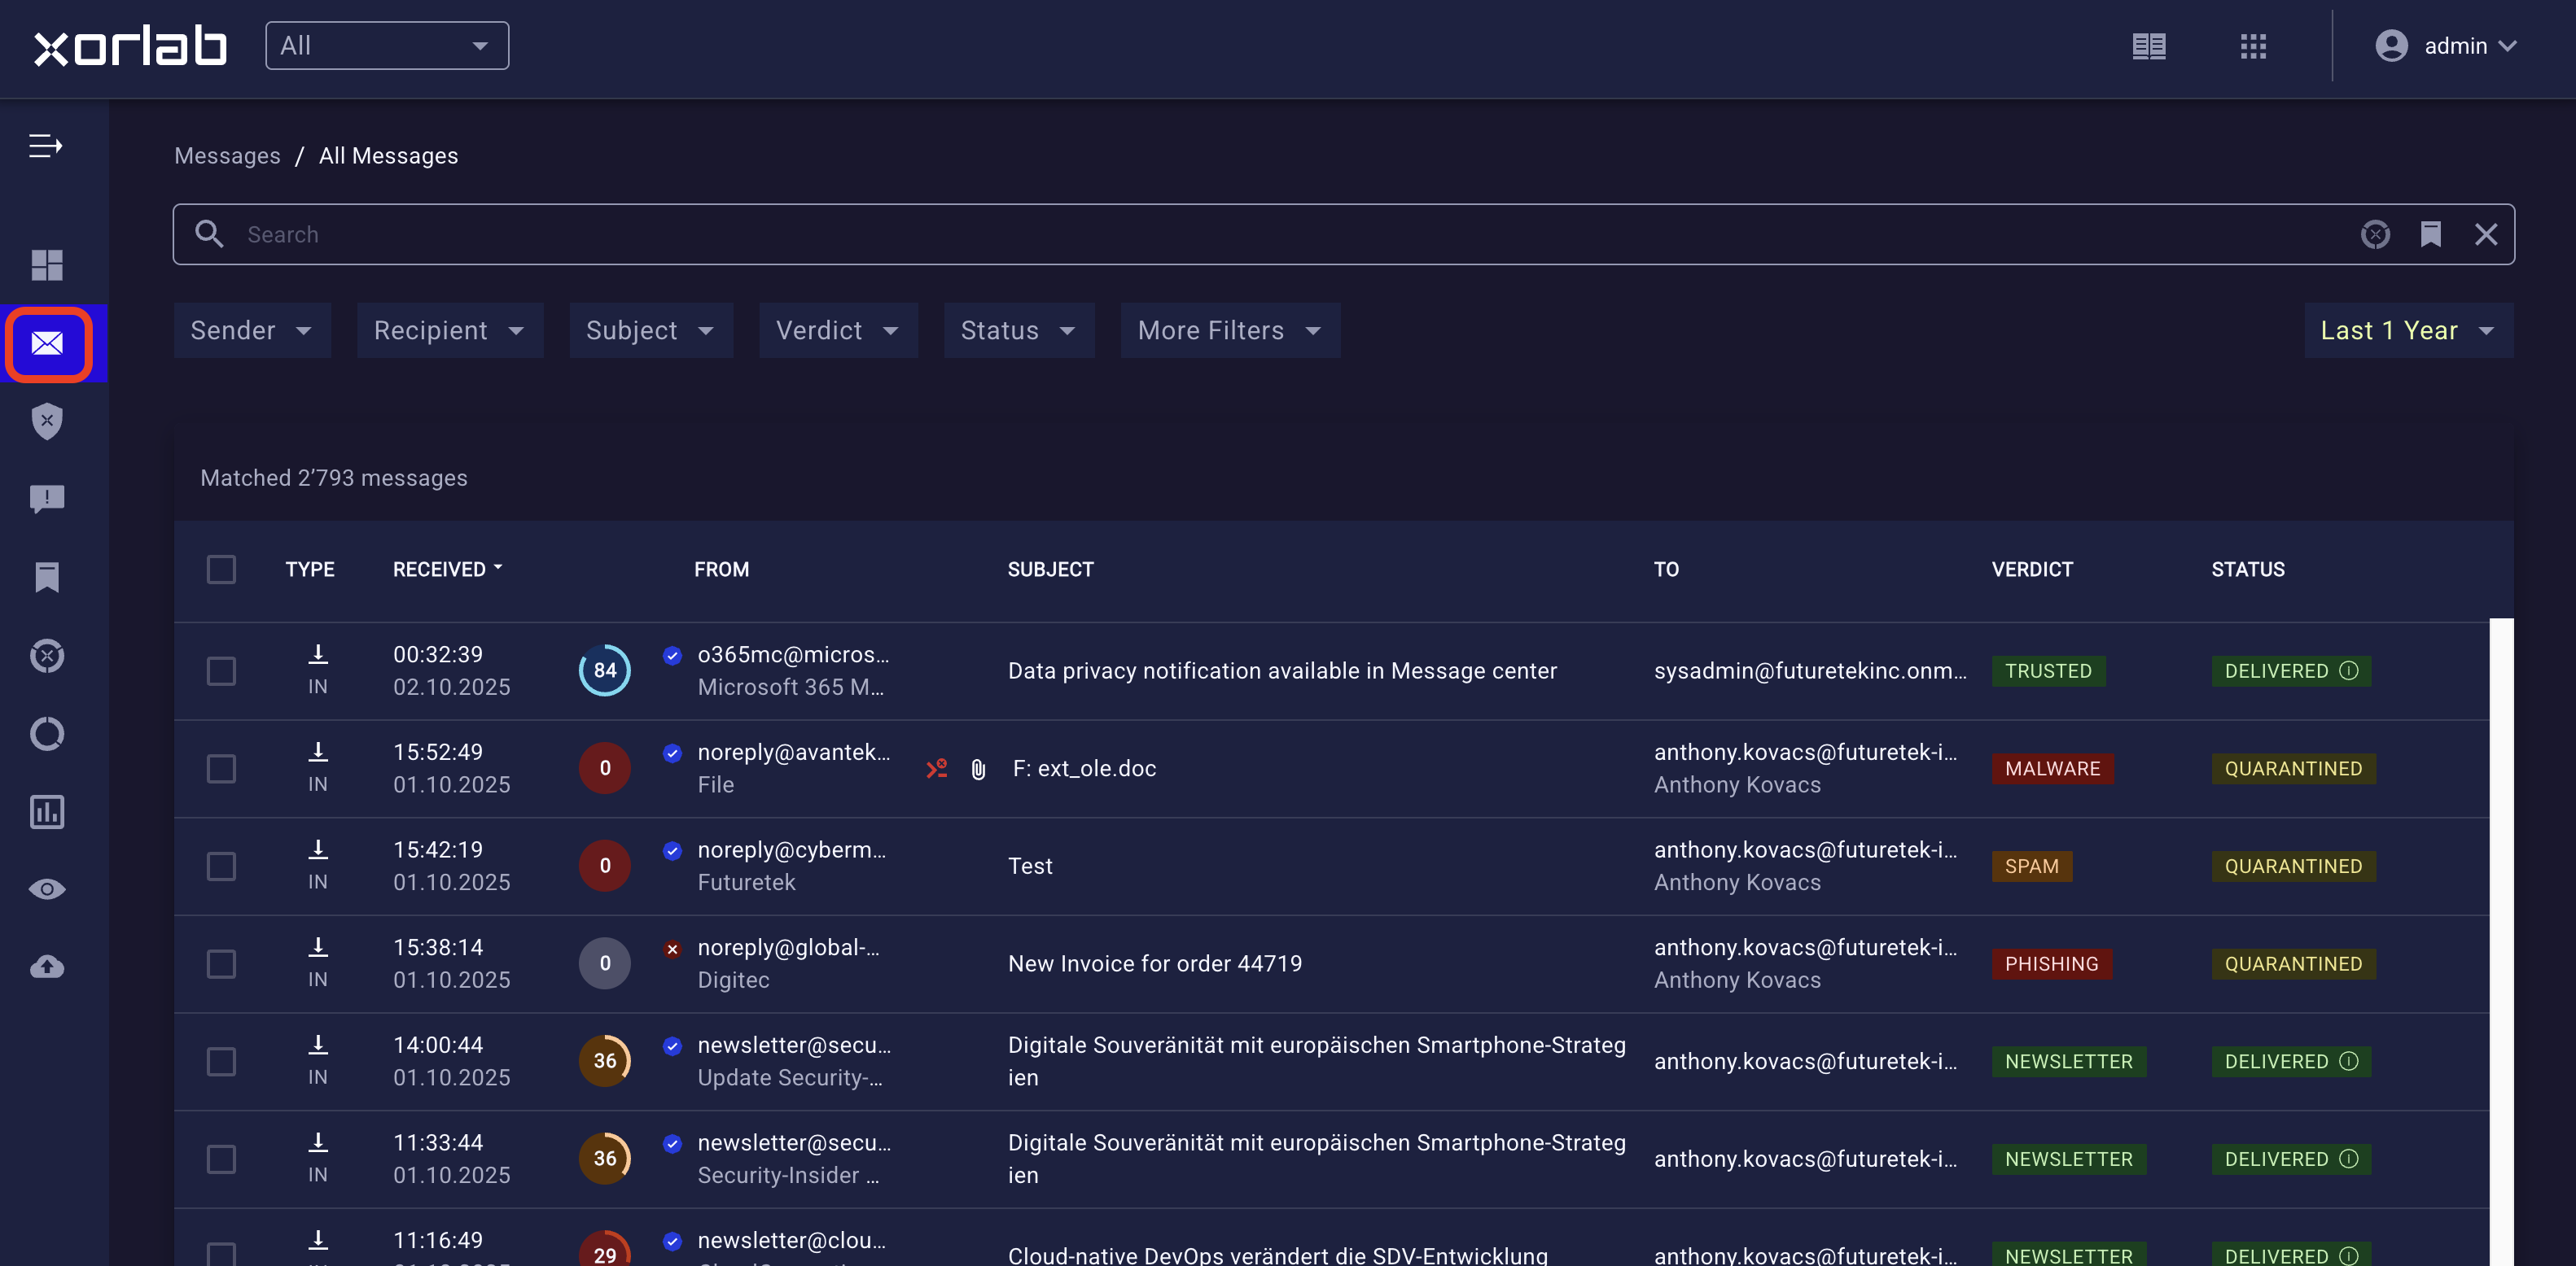Expand the sidebar menu icon

click(x=46, y=146)
